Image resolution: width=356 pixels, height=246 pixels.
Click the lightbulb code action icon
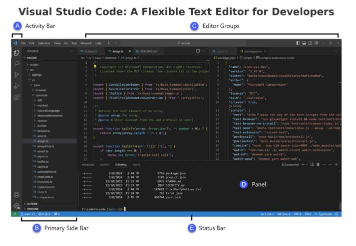click(x=95, y=67)
